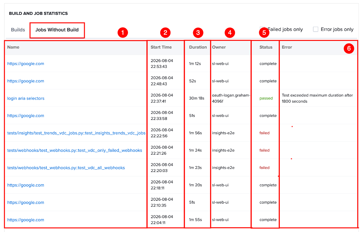
Task: Click complete status in the 22:18:11 row
Action: tap(268, 185)
